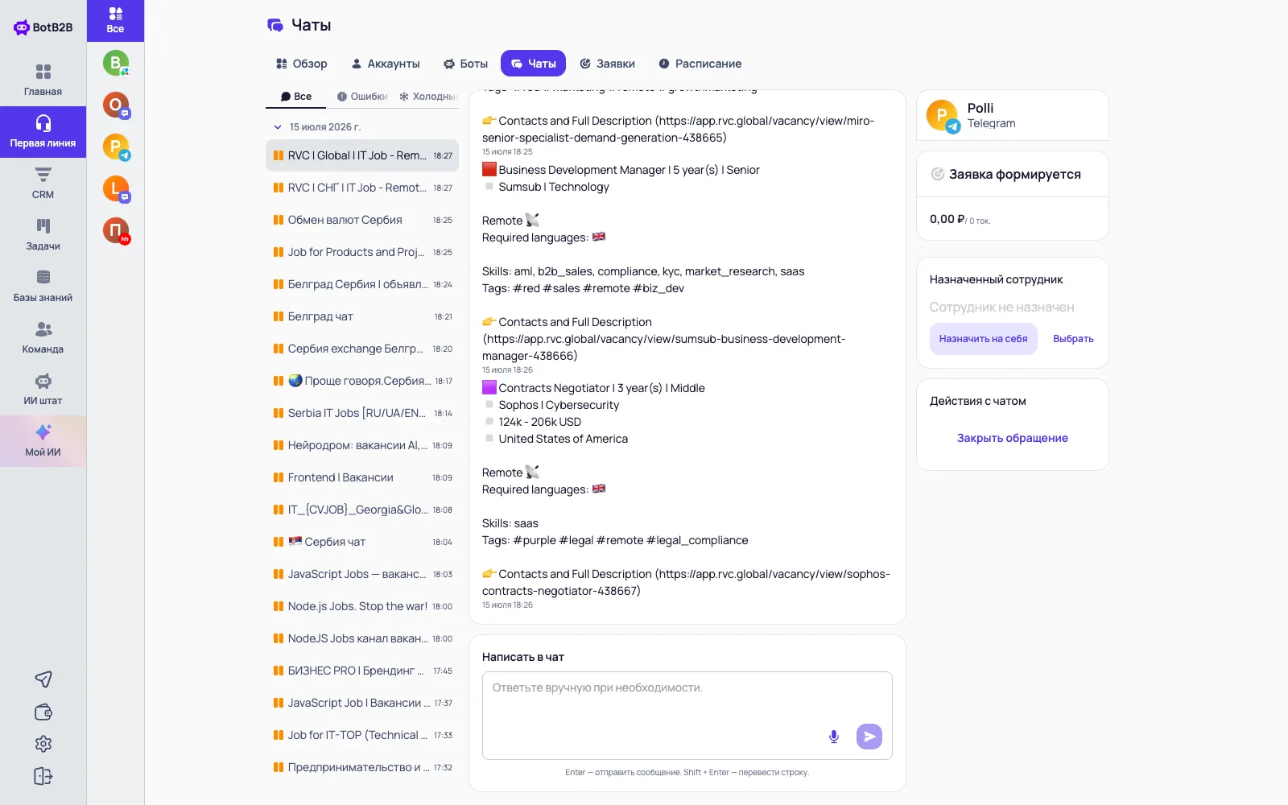1288x805 pixels.
Task: Click the paper plane icon in sidebar
Action: (x=43, y=679)
